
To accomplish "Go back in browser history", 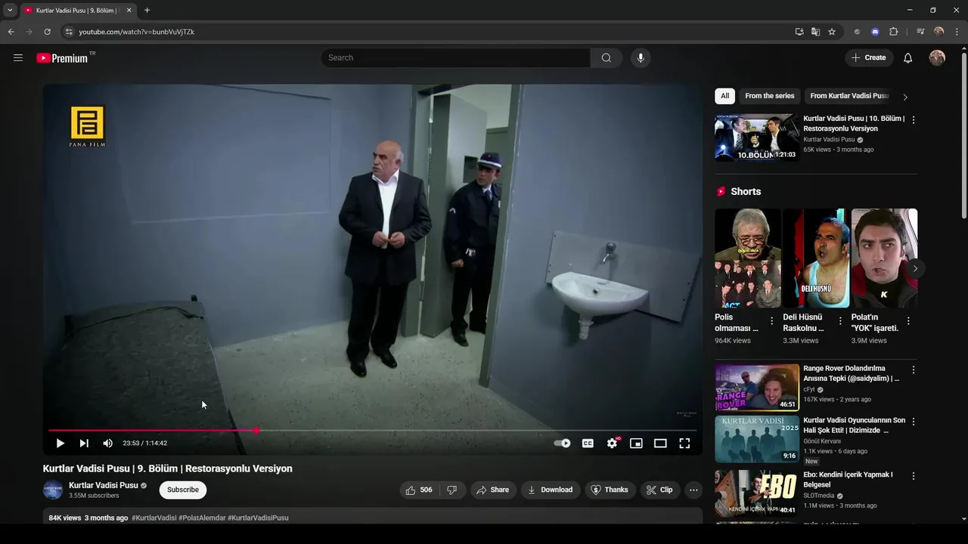I will [x=11, y=32].
